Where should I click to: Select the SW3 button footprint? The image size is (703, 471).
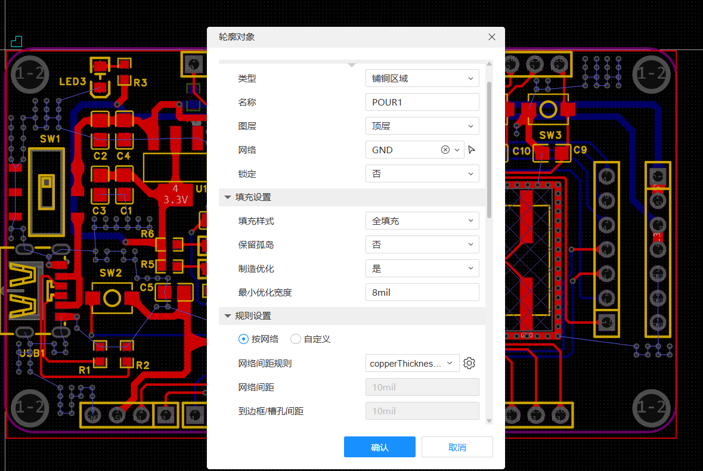(548, 109)
